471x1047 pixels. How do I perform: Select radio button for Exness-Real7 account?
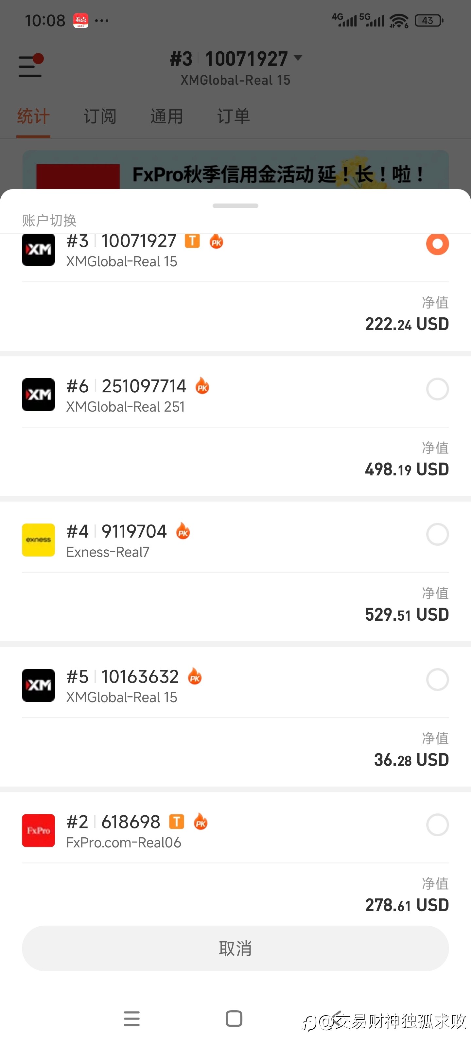[x=437, y=534]
